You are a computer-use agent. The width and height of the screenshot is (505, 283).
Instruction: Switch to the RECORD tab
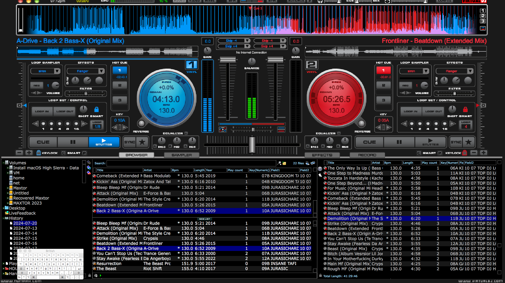[367, 155]
